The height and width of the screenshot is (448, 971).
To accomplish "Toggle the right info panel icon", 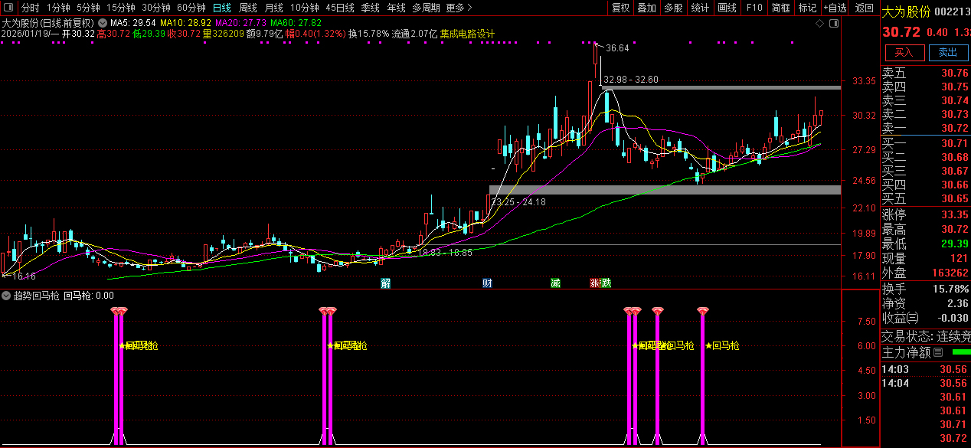I will pos(834,24).
